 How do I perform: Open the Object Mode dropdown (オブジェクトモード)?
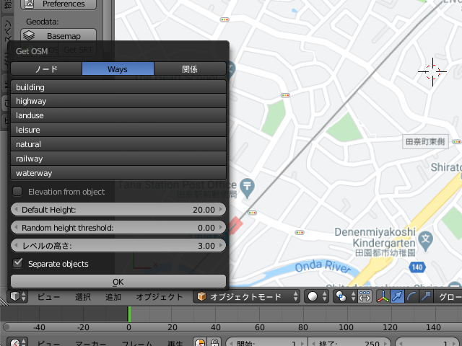coord(247,296)
